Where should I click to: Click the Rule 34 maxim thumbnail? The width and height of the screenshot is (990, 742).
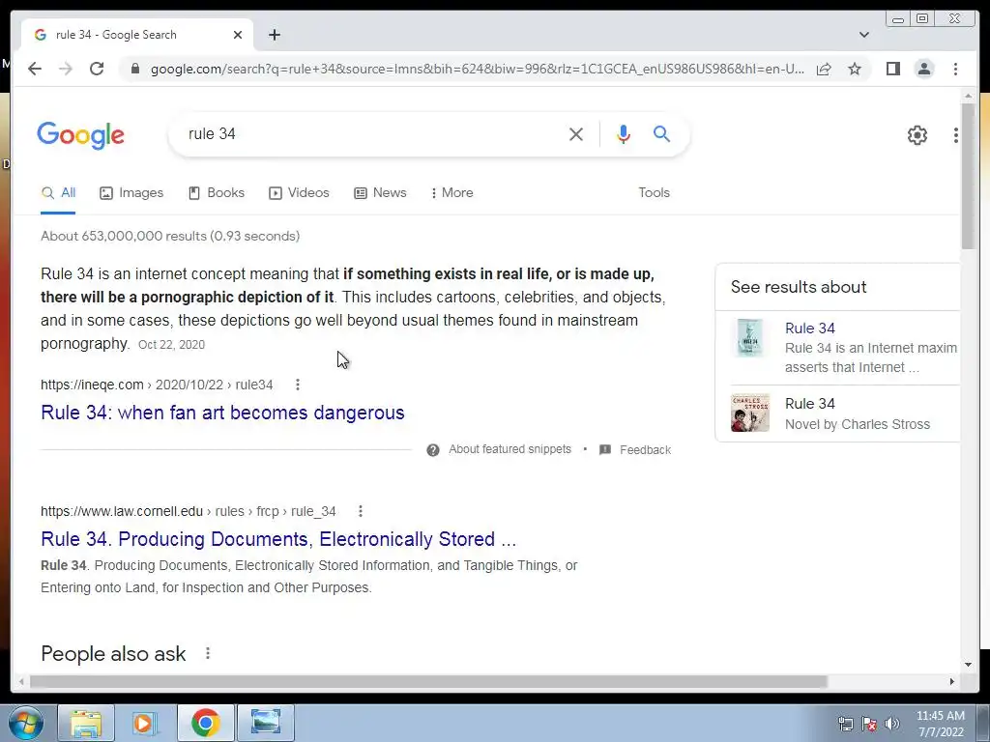coord(750,337)
